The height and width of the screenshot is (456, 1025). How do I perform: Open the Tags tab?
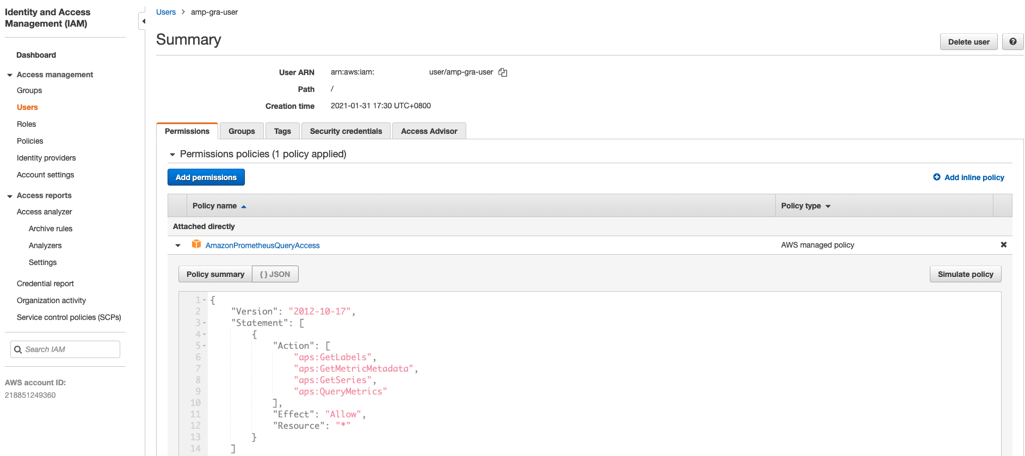click(x=282, y=131)
